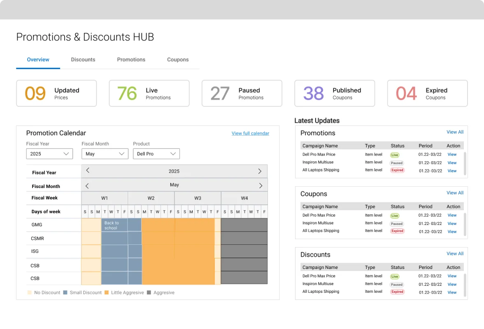Select the W1 fiscal week header
The width and height of the screenshot is (484, 329).
pyautogui.click(x=105, y=198)
